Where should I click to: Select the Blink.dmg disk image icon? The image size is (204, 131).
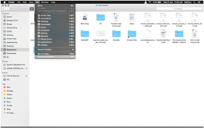click(84, 18)
